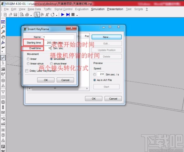Click the rotate undo arrow icon
The image size is (184, 152).
52,15
